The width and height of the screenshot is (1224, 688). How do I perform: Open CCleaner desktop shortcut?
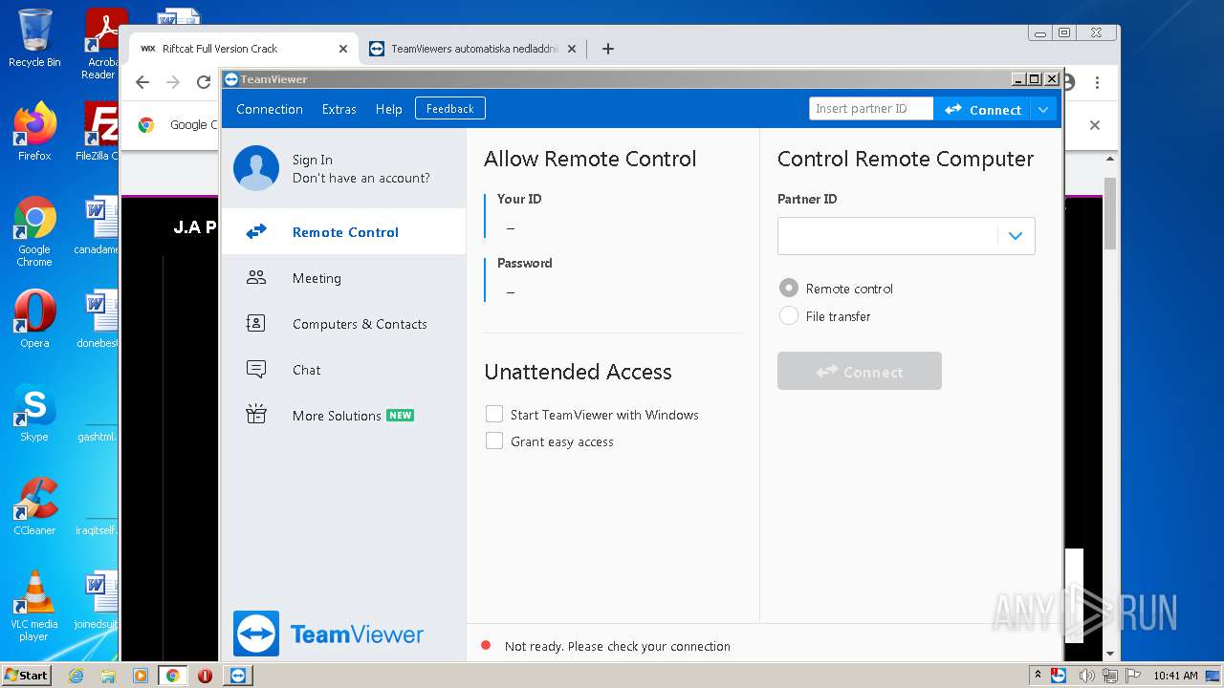tap(34, 506)
